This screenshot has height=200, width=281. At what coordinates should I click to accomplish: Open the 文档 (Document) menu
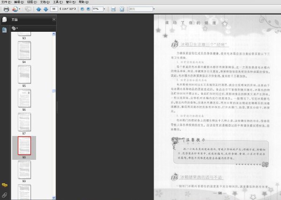click(45, 2)
